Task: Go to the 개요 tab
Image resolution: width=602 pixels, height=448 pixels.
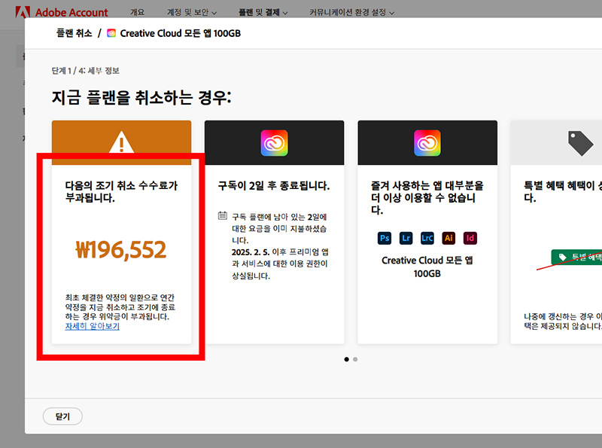Action: pyautogui.click(x=137, y=12)
